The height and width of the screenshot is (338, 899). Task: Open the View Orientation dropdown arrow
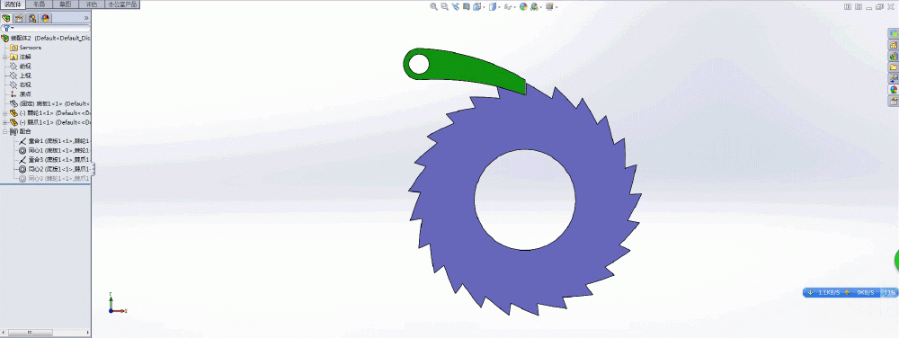pos(484,7)
